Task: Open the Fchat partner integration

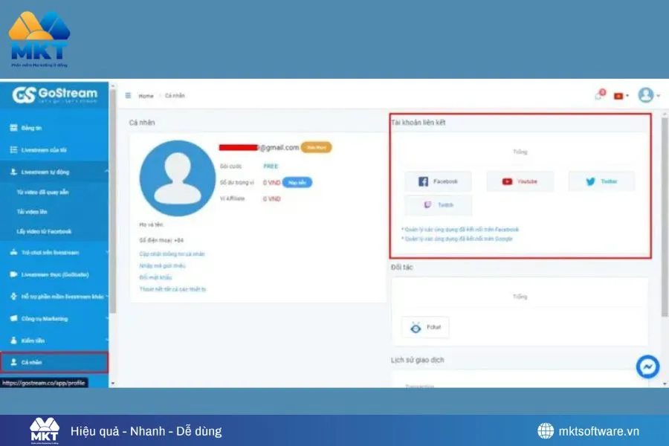Action: (x=424, y=326)
